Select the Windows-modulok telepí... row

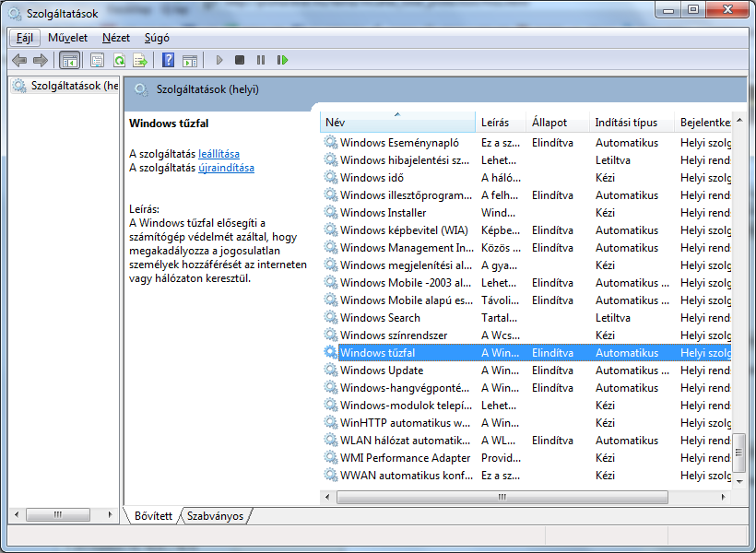click(526, 405)
